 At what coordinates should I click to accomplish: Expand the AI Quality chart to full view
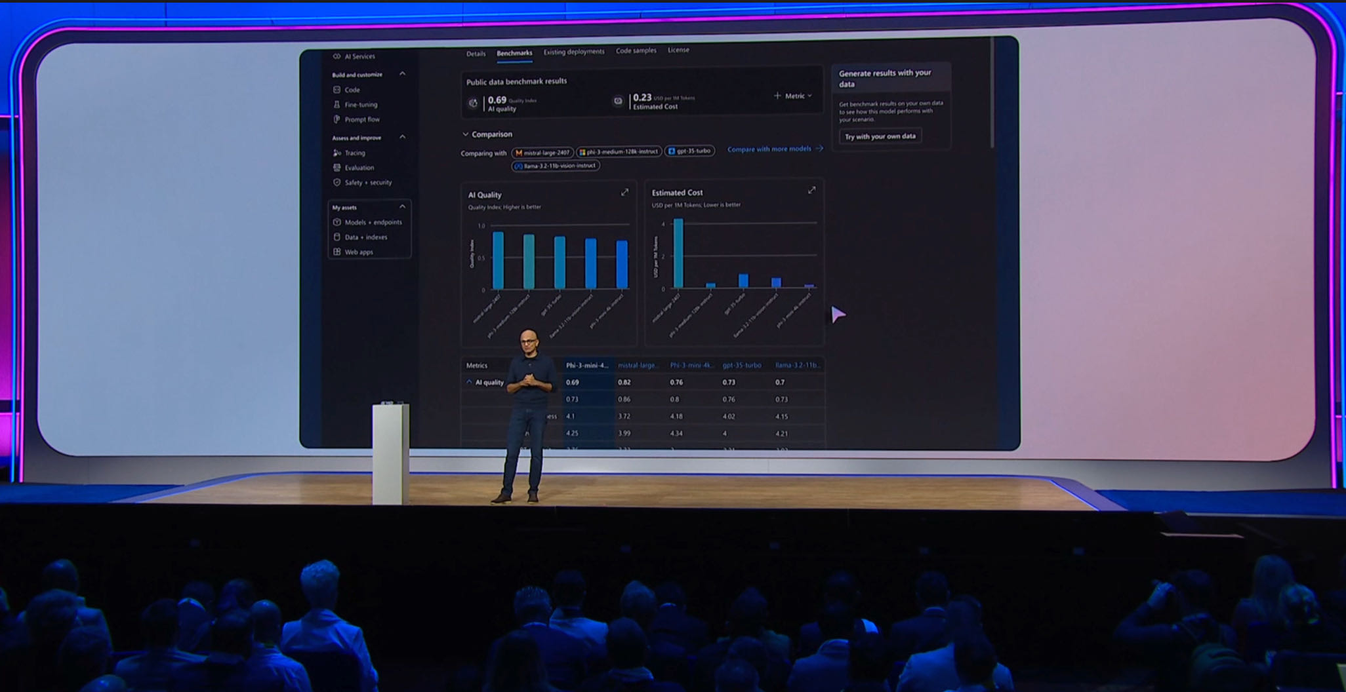(x=624, y=193)
